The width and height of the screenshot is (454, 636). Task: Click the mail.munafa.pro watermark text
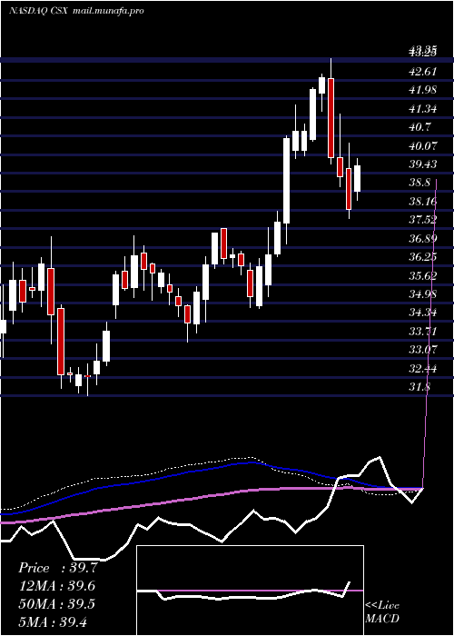pyautogui.click(x=108, y=11)
